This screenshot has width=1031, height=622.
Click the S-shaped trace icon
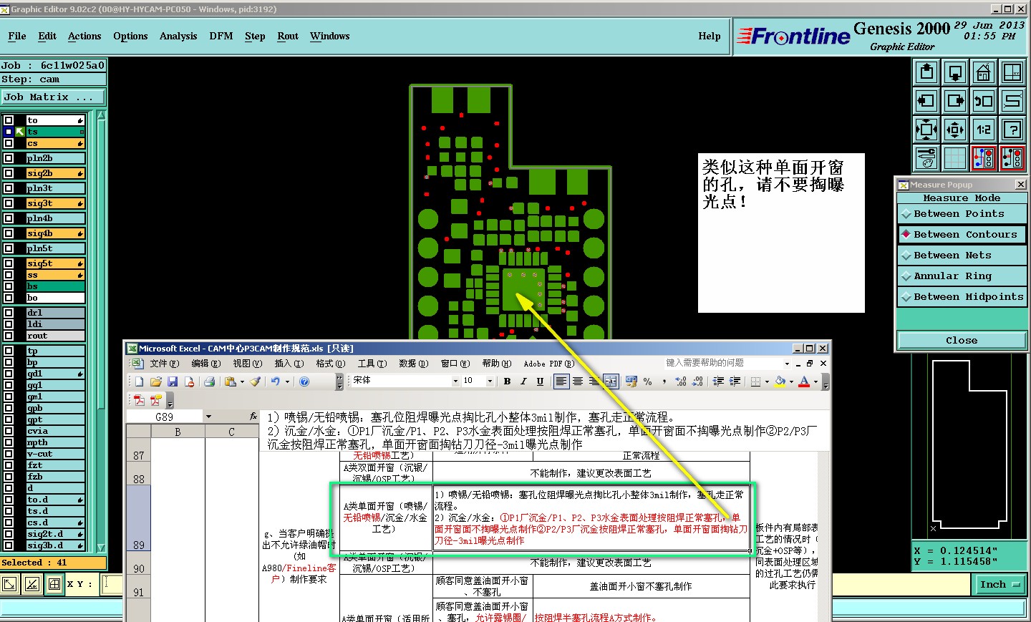coord(1012,101)
